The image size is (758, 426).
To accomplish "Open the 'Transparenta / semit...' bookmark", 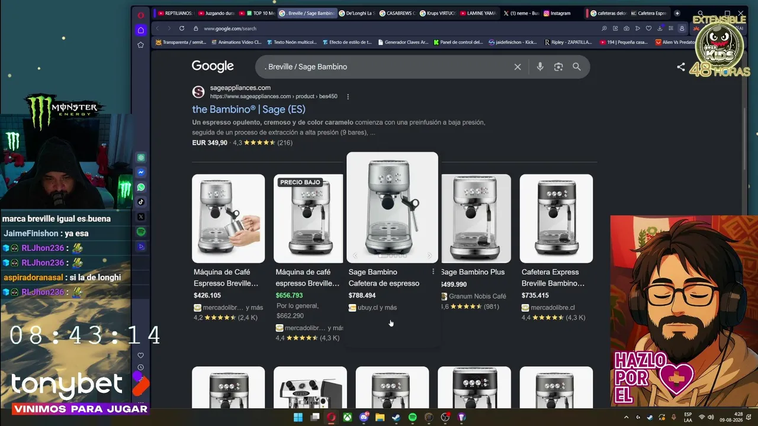I will [181, 43].
